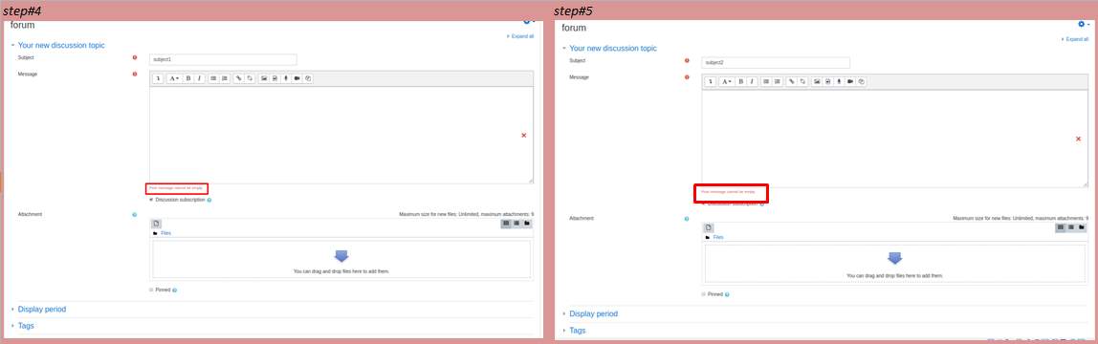Viewport: 1098px width, 344px height.
Task: Switch step#4 file manager to tree view
Action: coord(527,224)
